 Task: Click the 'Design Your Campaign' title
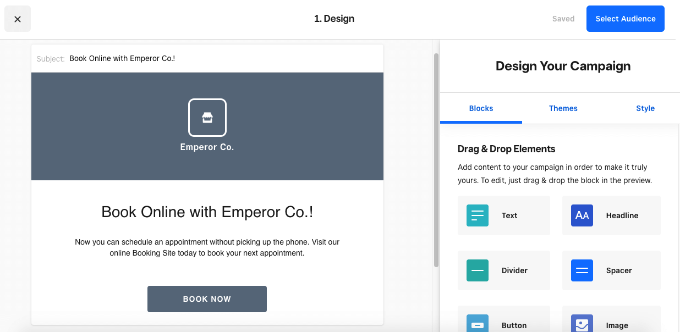563,66
